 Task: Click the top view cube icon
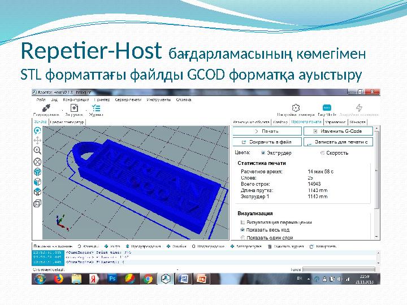click(38, 192)
